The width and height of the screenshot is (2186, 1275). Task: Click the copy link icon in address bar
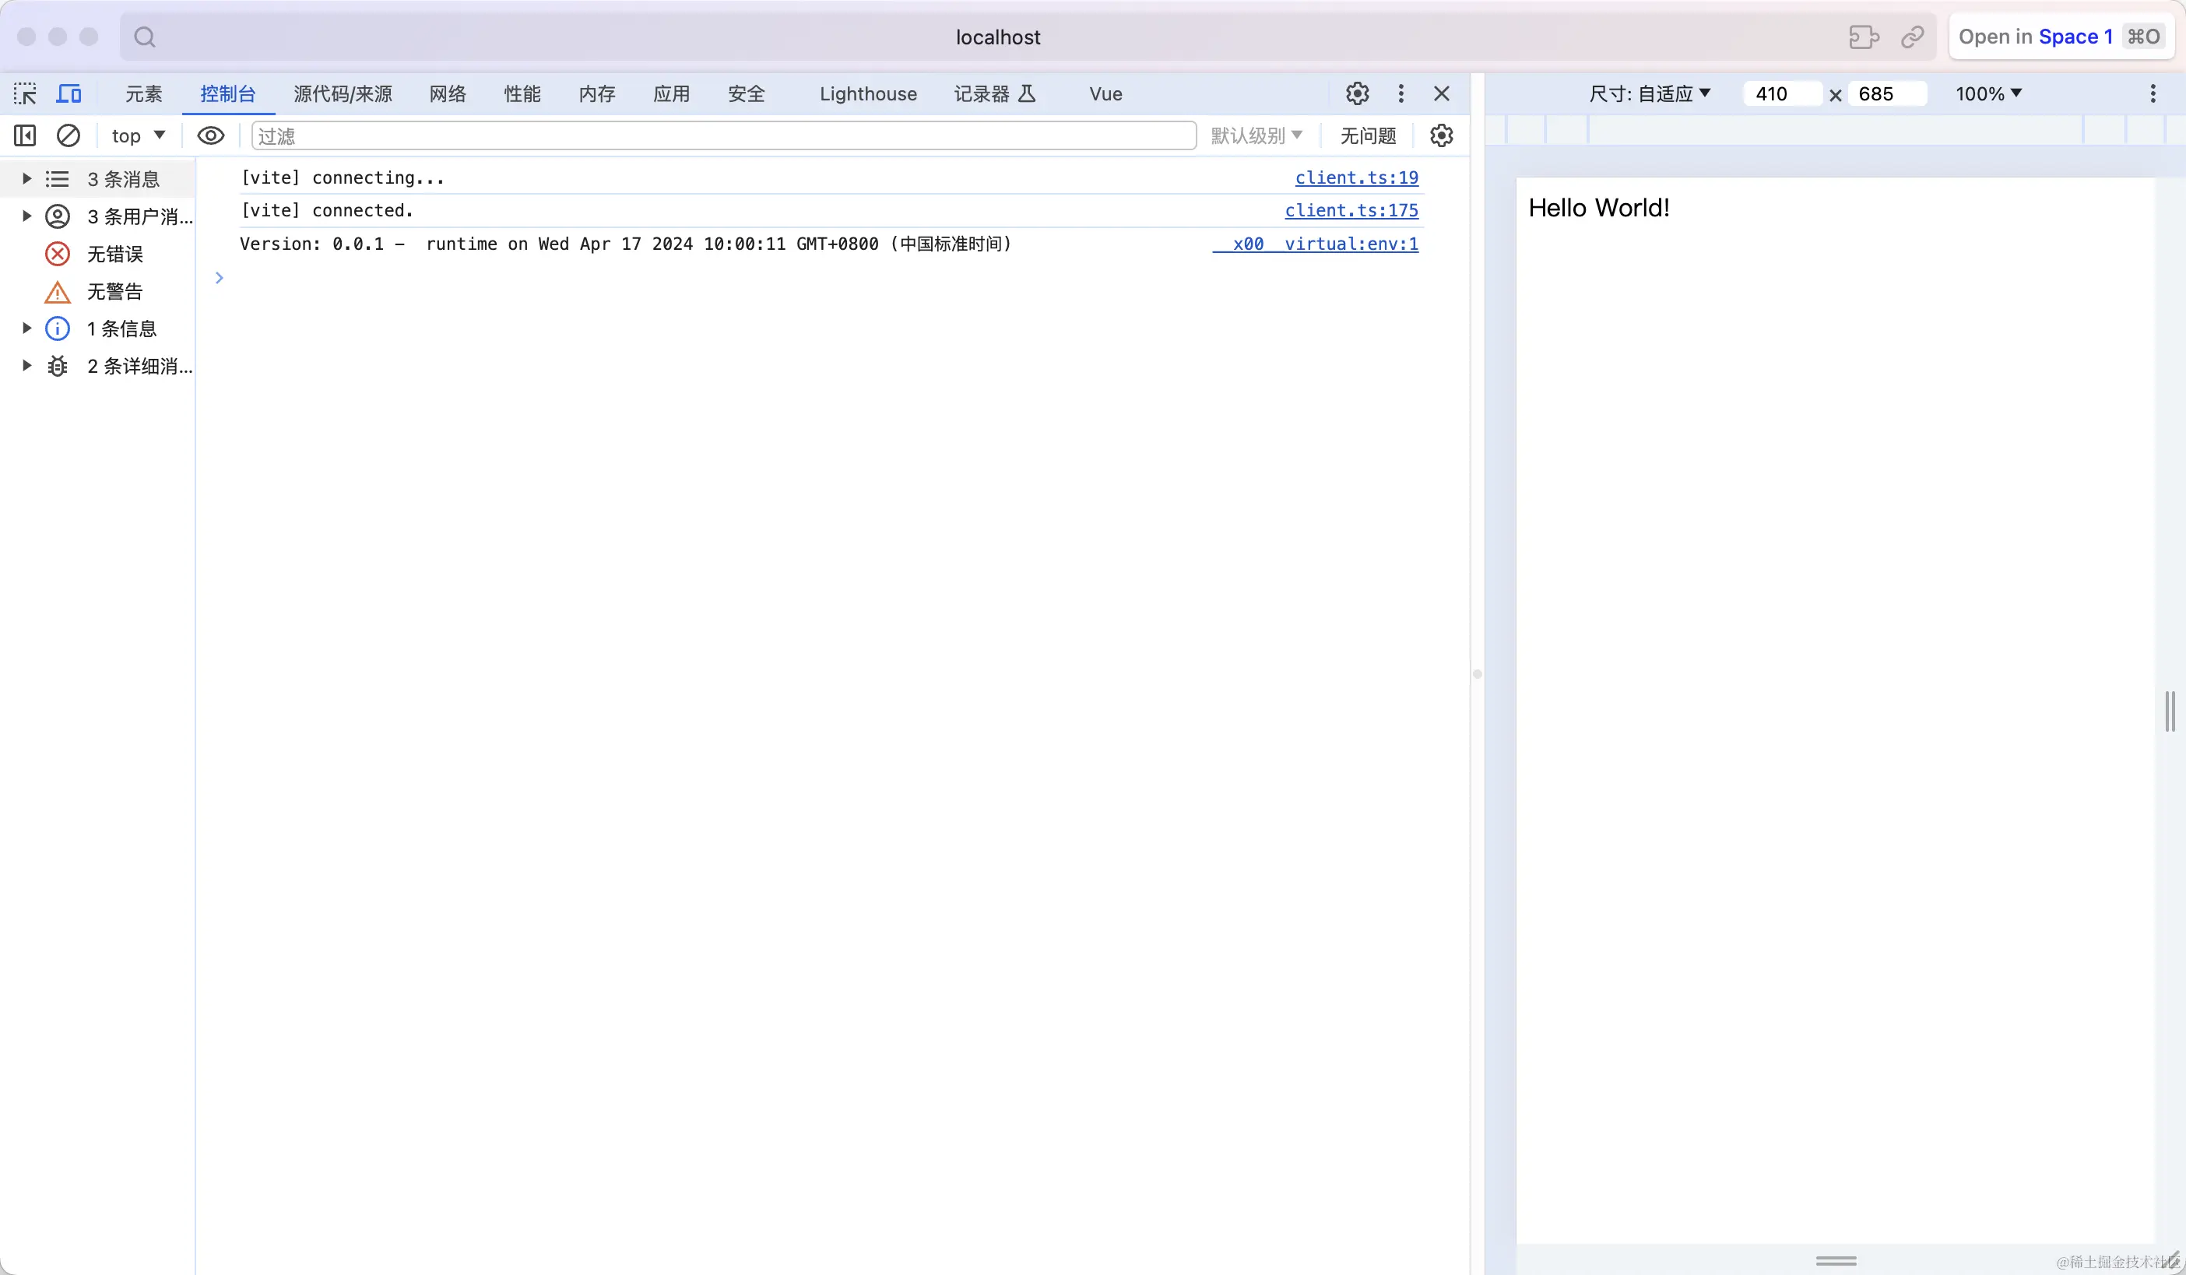1912,37
